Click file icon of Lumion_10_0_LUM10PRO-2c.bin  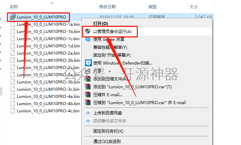point(13,68)
